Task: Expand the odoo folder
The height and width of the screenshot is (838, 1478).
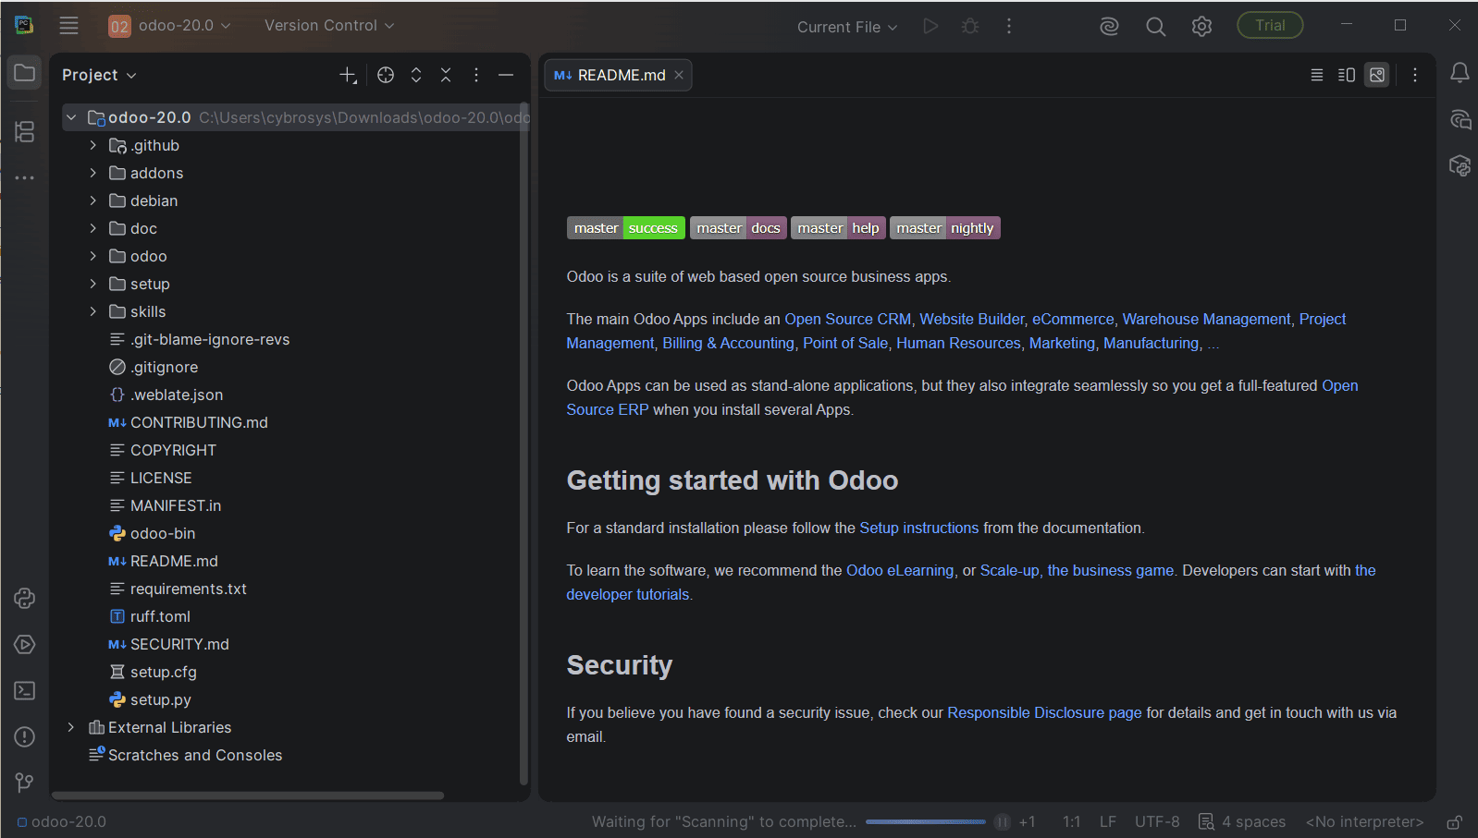Action: point(92,256)
